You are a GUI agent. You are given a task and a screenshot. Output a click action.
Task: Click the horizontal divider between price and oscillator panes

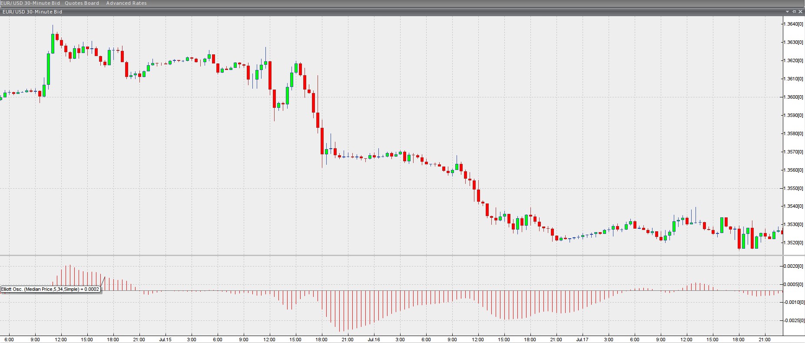[391, 255]
